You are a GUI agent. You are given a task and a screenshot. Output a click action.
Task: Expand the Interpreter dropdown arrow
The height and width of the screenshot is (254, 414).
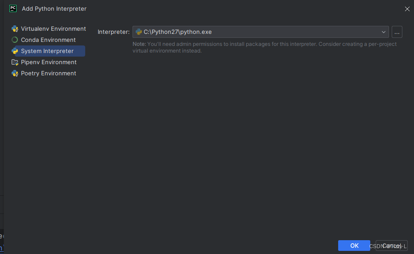[x=383, y=32]
